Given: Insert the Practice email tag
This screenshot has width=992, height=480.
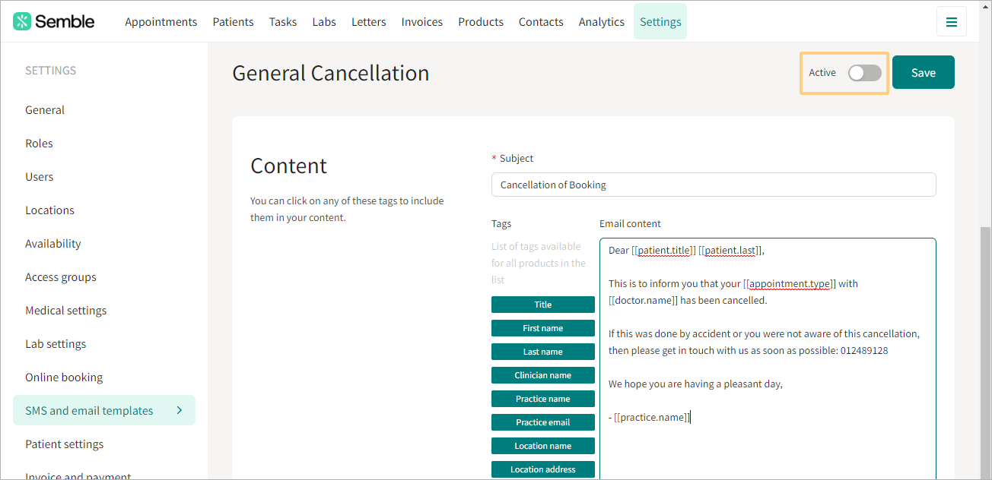Looking at the screenshot, I should (543, 422).
